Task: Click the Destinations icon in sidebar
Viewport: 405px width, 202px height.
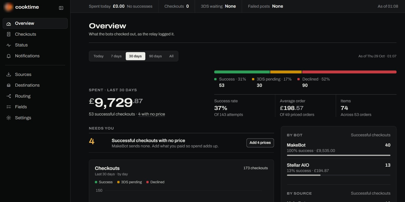Action: (x=9, y=85)
